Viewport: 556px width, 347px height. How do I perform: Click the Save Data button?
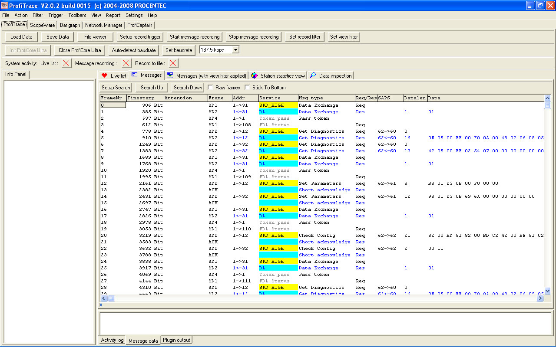[x=58, y=37]
